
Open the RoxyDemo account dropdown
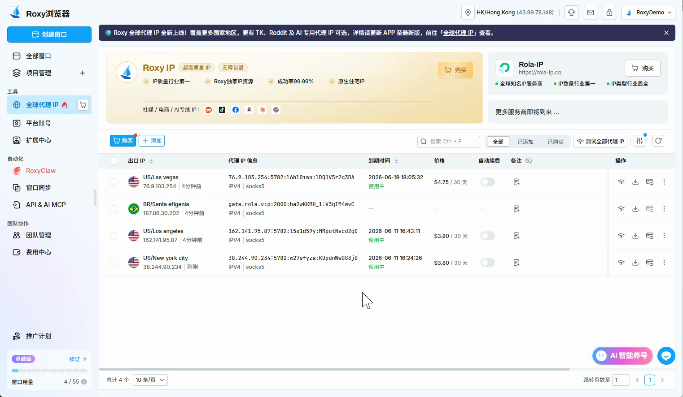coord(648,13)
